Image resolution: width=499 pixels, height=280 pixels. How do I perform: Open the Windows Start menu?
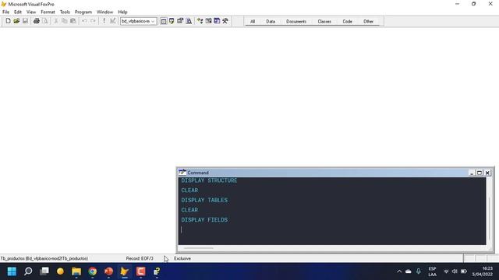tap(12, 271)
